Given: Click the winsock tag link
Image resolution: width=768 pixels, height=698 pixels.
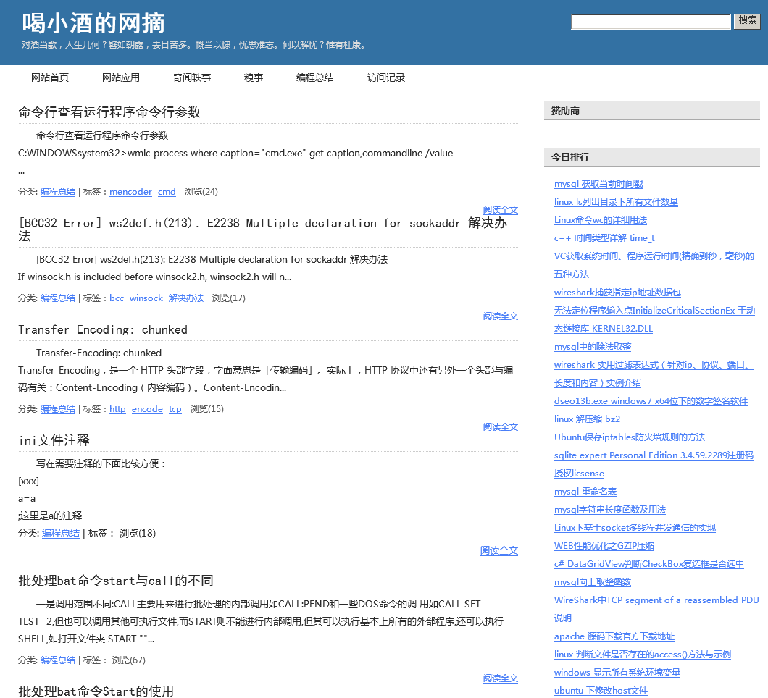Looking at the screenshot, I should 146,298.
